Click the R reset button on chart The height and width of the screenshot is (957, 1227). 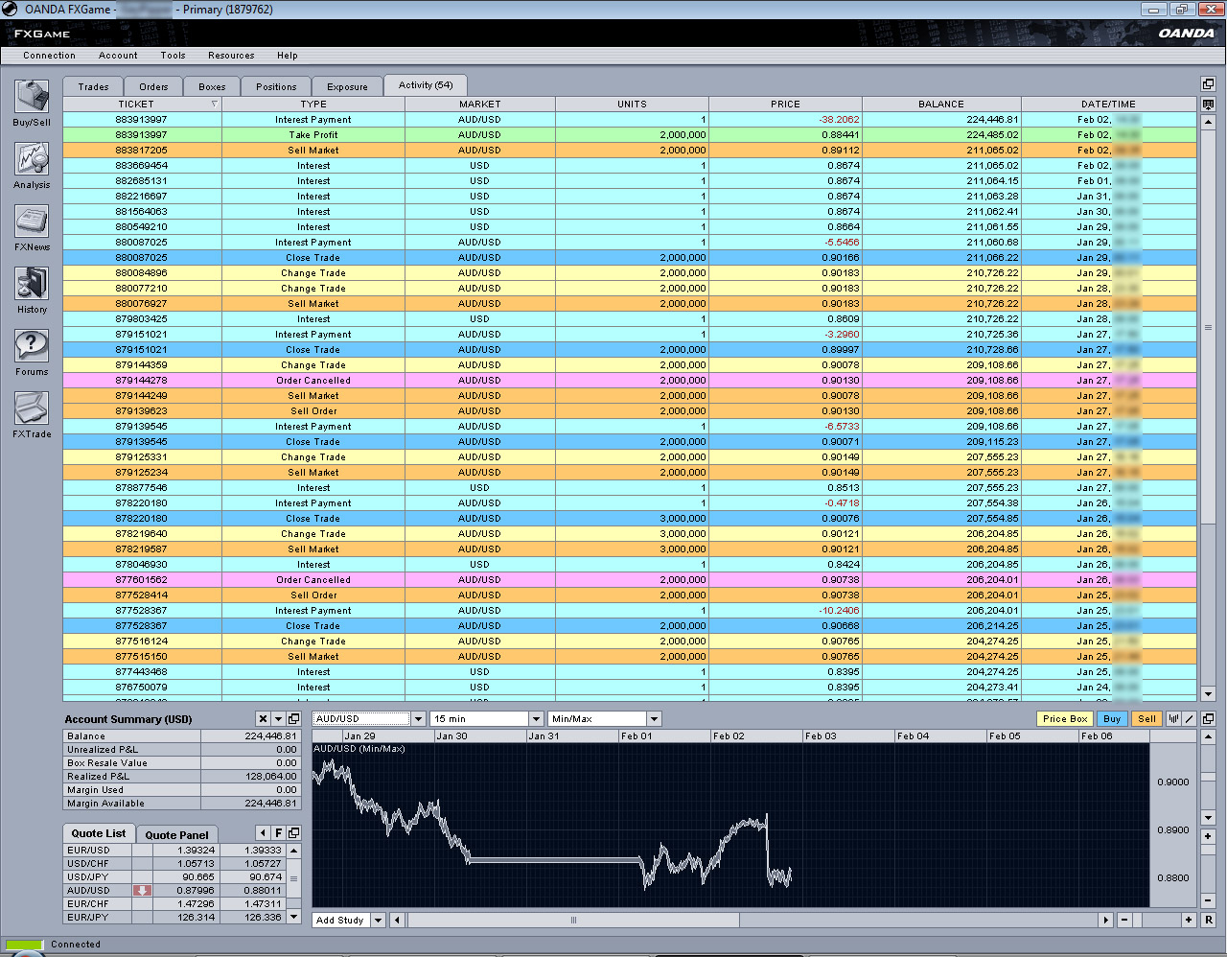[1208, 920]
